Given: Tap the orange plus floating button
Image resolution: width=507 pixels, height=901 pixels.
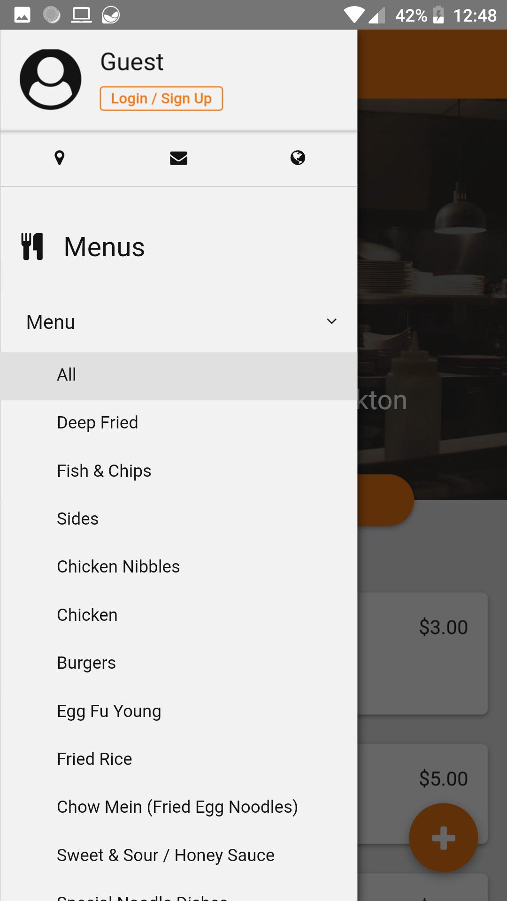Looking at the screenshot, I should [443, 838].
